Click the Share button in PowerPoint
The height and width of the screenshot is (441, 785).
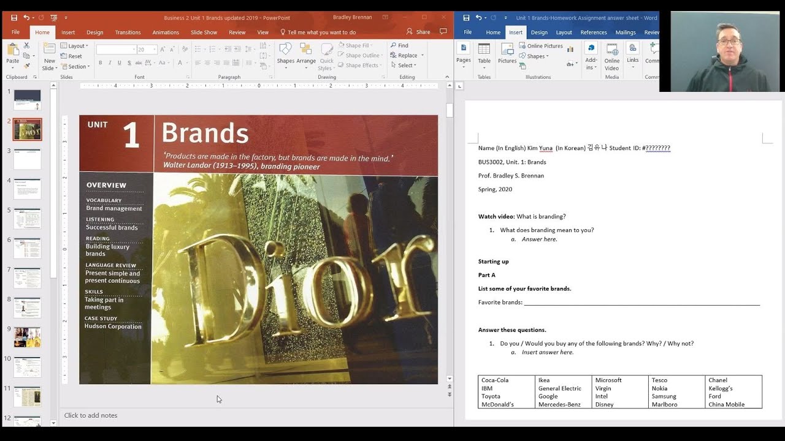418,32
